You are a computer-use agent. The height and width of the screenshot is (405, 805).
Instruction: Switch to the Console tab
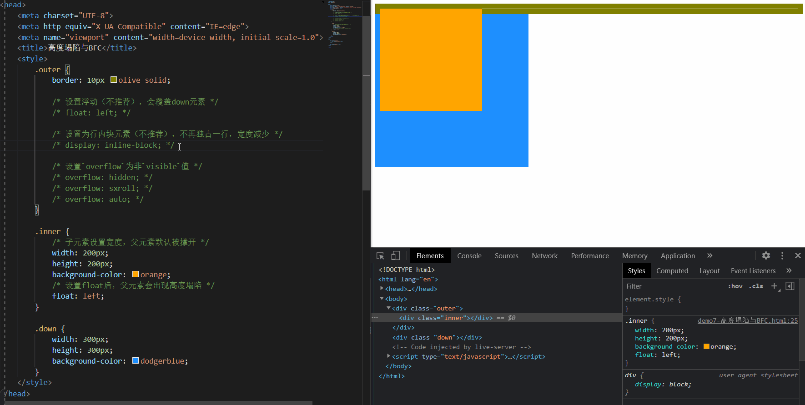click(469, 255)
